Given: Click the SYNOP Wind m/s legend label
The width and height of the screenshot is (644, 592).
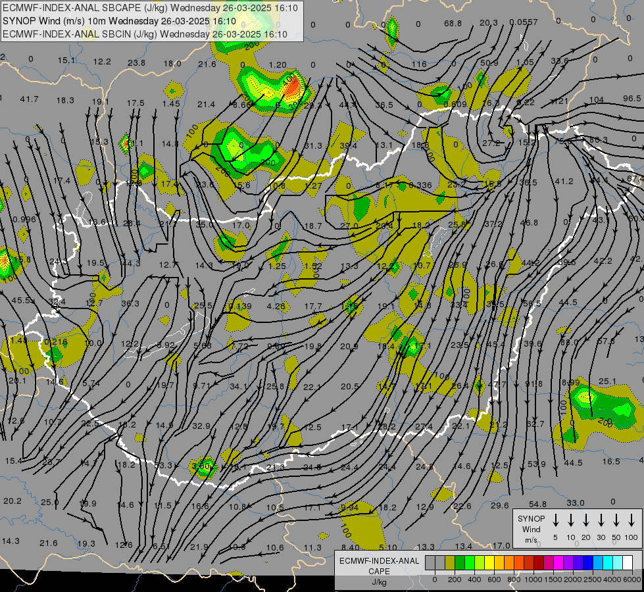Looking at the screenshot, I should pos(531,529).
